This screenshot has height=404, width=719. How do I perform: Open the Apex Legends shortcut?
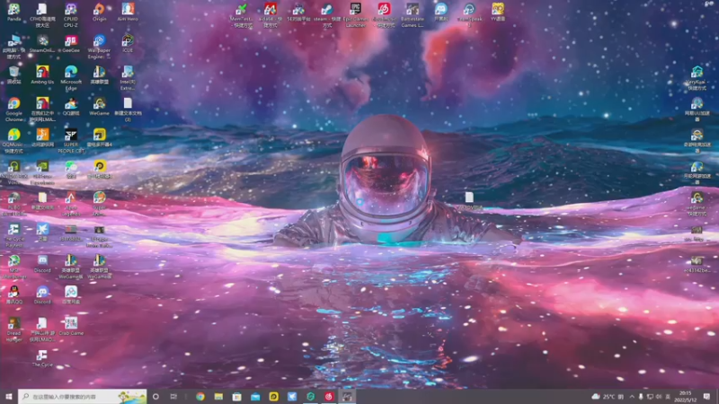71,204
